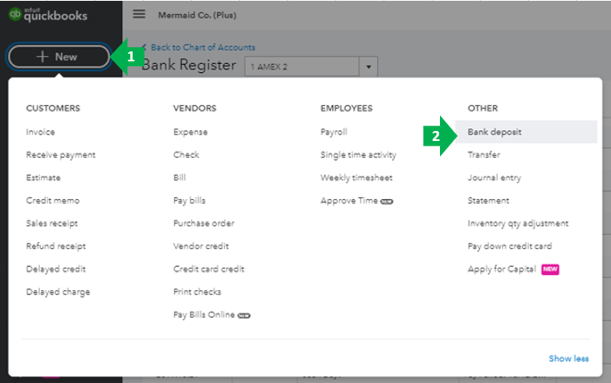The image size is (611, 383).
Task: Click the Show less link
Action: click(x=569, y=358)
